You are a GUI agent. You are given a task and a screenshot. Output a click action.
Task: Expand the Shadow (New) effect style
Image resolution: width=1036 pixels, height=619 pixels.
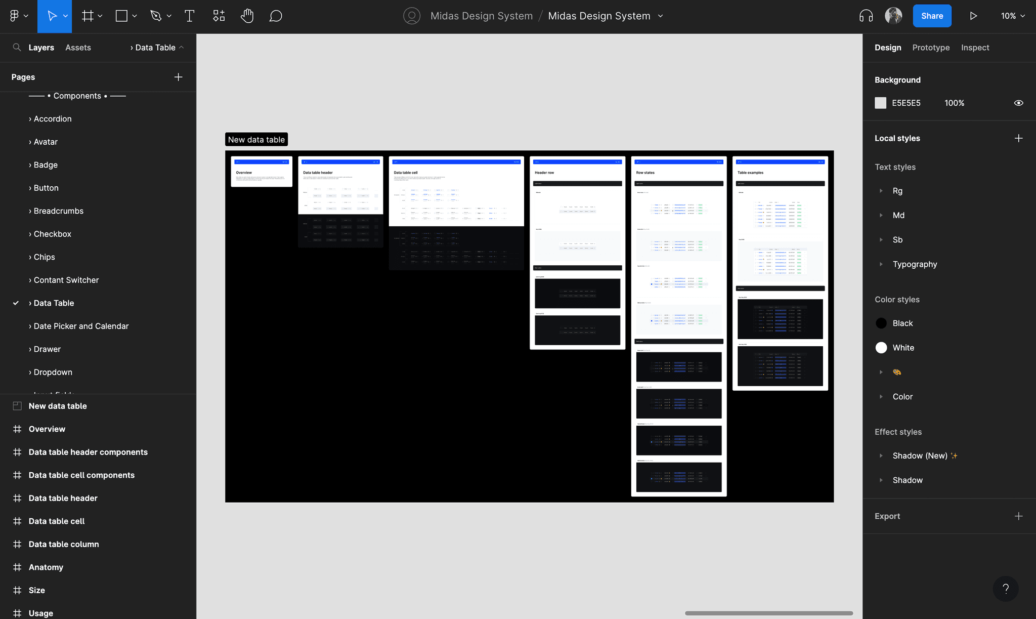[x=881, y=456]
